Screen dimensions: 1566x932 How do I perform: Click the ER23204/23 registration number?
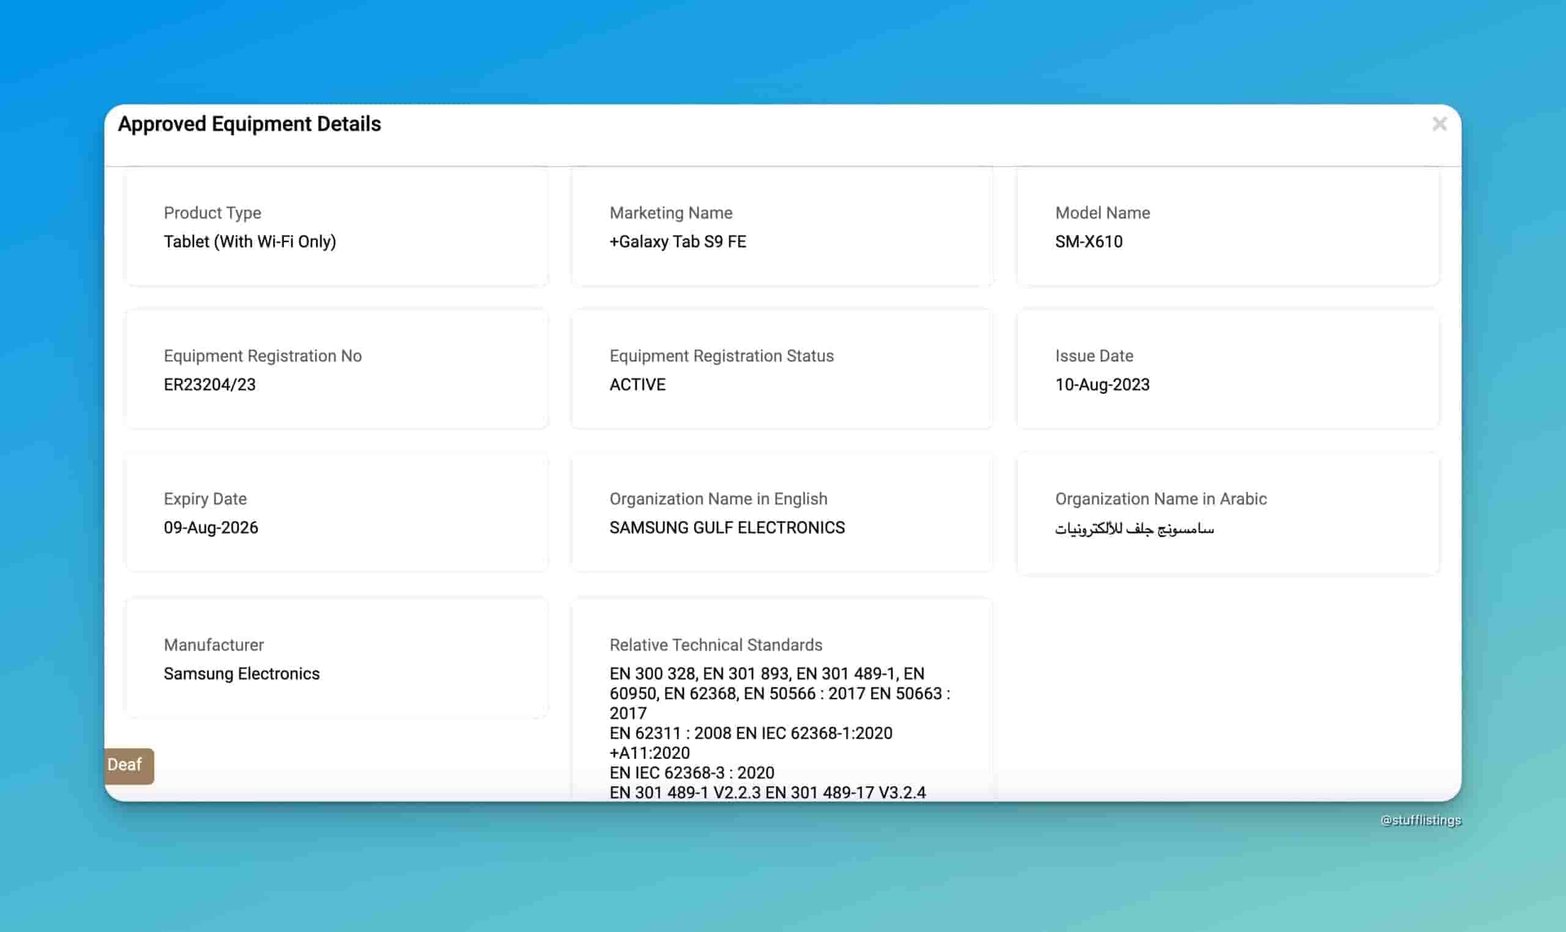click(x=210, y=384)
